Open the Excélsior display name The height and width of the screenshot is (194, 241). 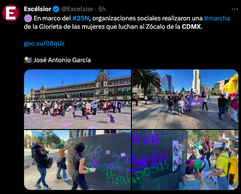pyautogui.click(x=38, y=9)
